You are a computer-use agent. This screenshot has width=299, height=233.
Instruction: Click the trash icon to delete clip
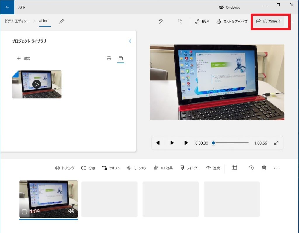(x=264, y=168)
